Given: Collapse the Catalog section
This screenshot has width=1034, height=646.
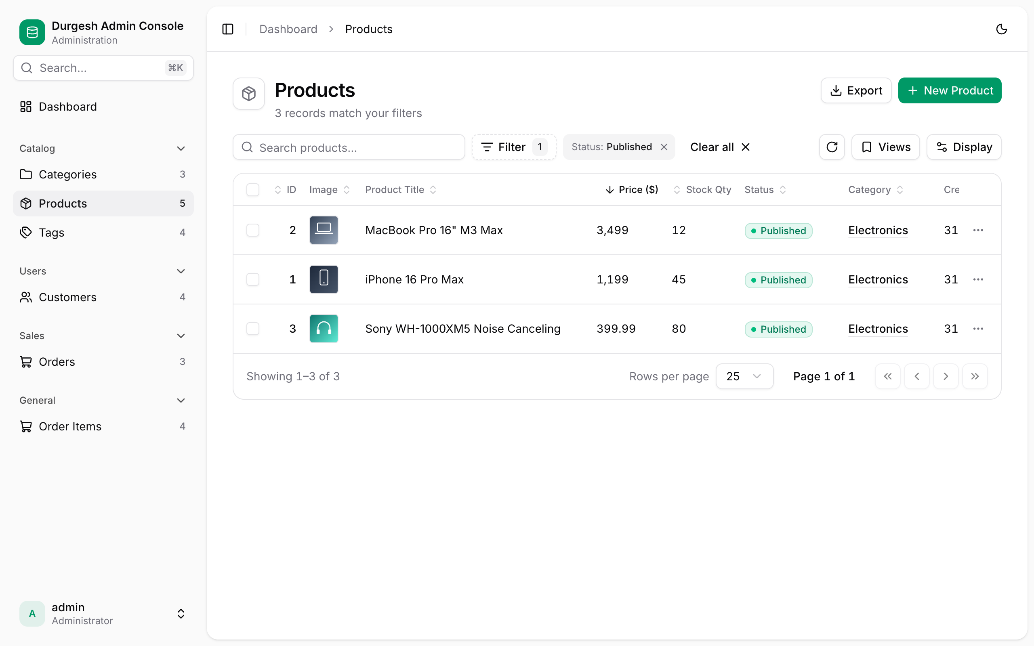Looking at the screenshot, I should coord(103,148).
